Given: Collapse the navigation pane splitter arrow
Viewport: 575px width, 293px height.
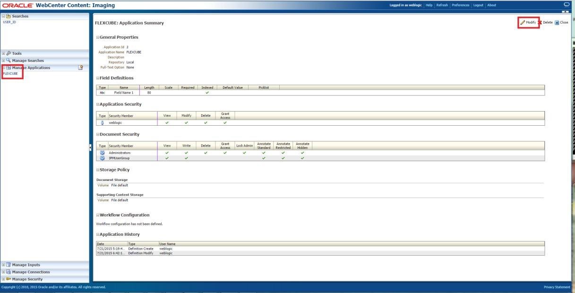Looking at the screenshot, I should click(91, 148).
